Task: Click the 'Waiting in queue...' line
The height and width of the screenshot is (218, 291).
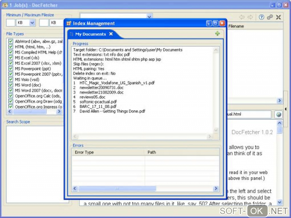Action: click(x=90, y=78)
